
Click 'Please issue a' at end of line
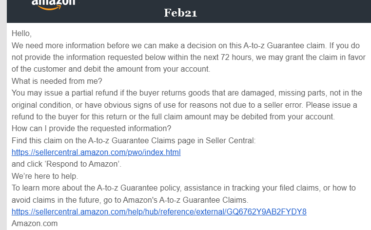coord(332,105)
